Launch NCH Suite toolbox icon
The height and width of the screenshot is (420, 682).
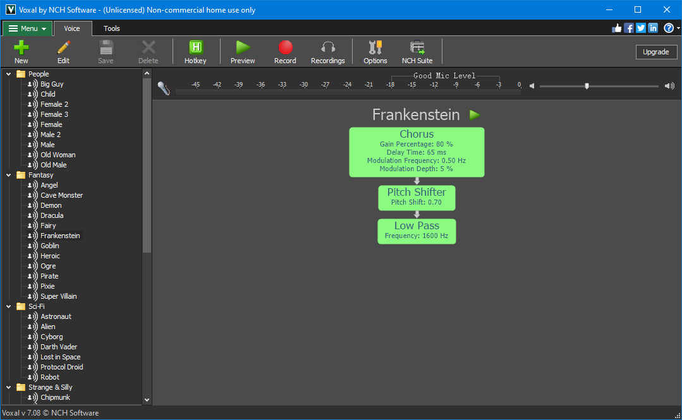pos(417,47)
